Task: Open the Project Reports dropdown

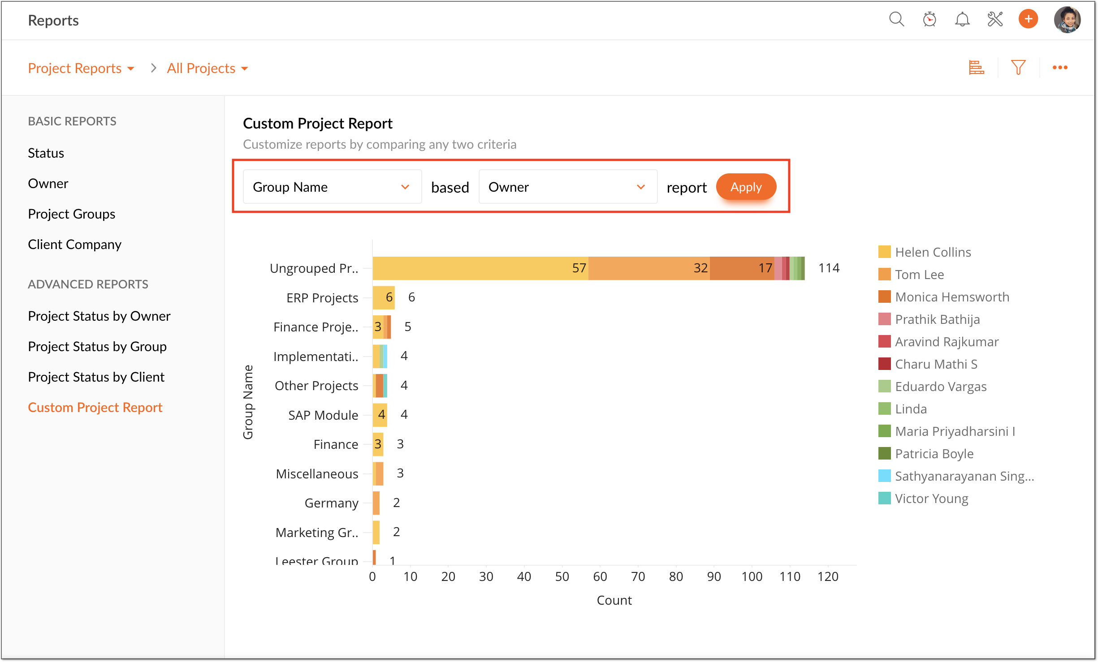Action: point(81,68)
